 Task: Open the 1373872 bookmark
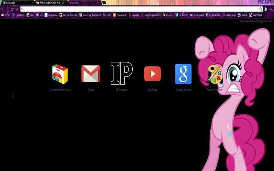[x=168, y=15]
